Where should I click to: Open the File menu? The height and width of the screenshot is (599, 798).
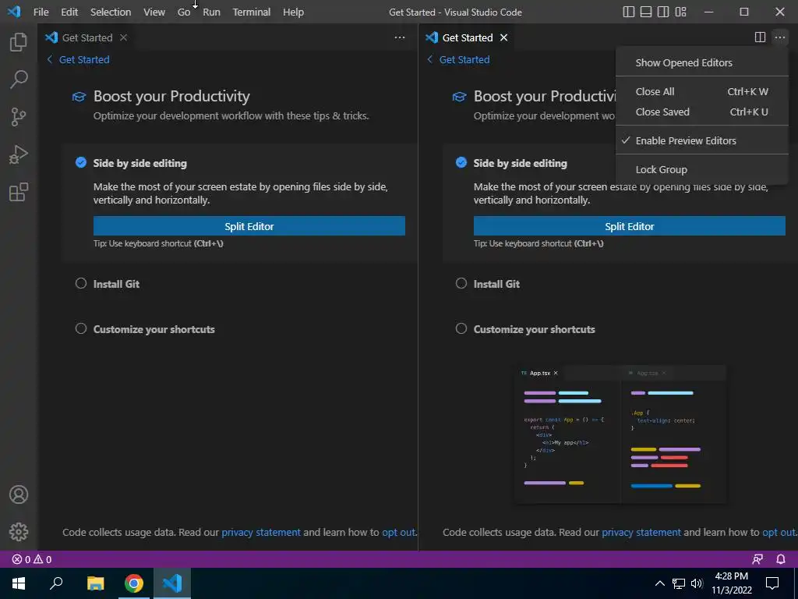[x=41, y=12]
